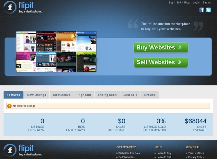This screenshot has width=217, height=159.
Task: Open the High End tab
Action: pyautogui.click(x=84, y=95)
